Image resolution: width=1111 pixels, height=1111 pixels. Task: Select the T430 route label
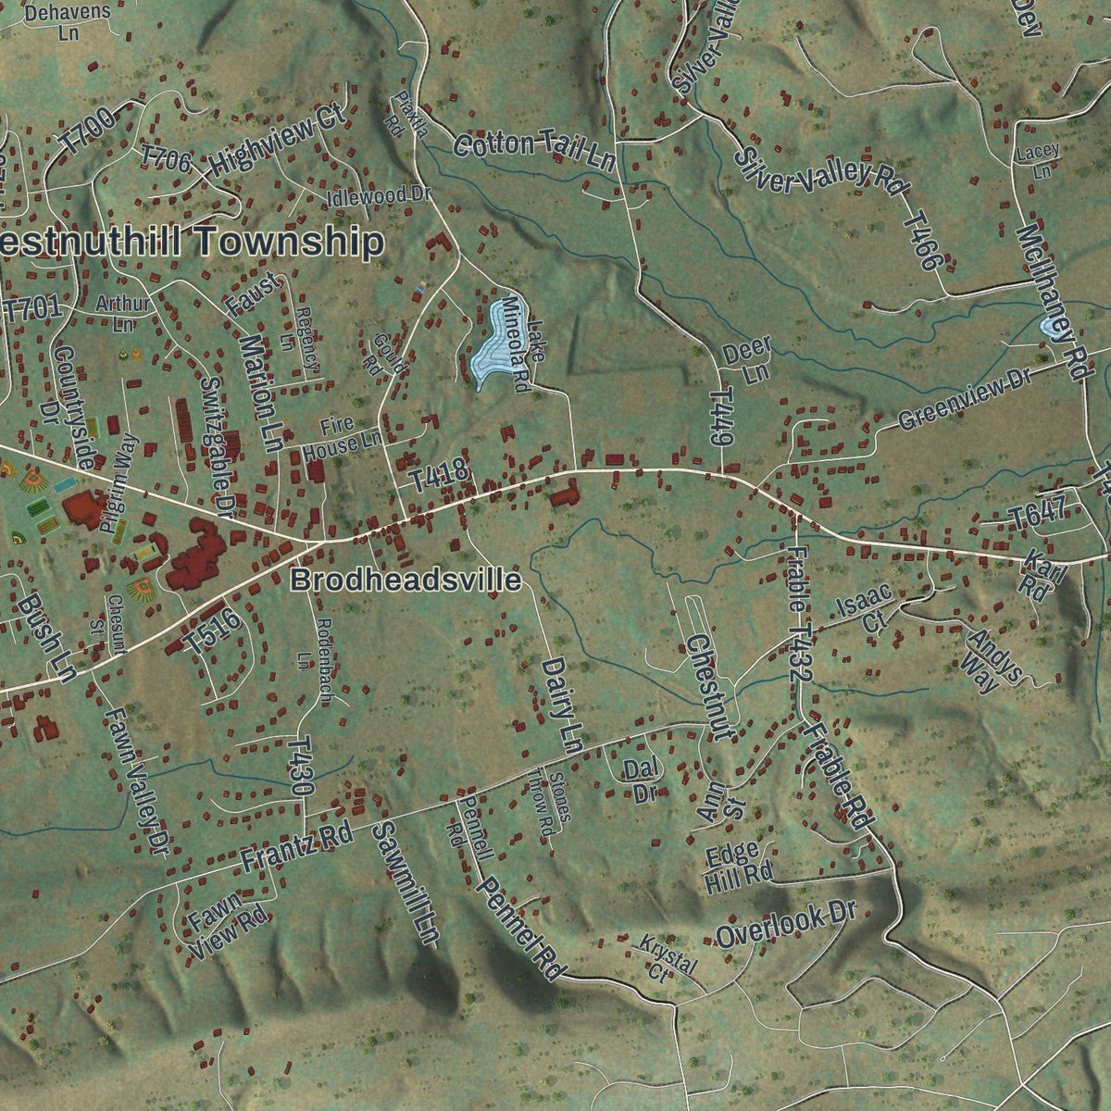coord(300,768)
